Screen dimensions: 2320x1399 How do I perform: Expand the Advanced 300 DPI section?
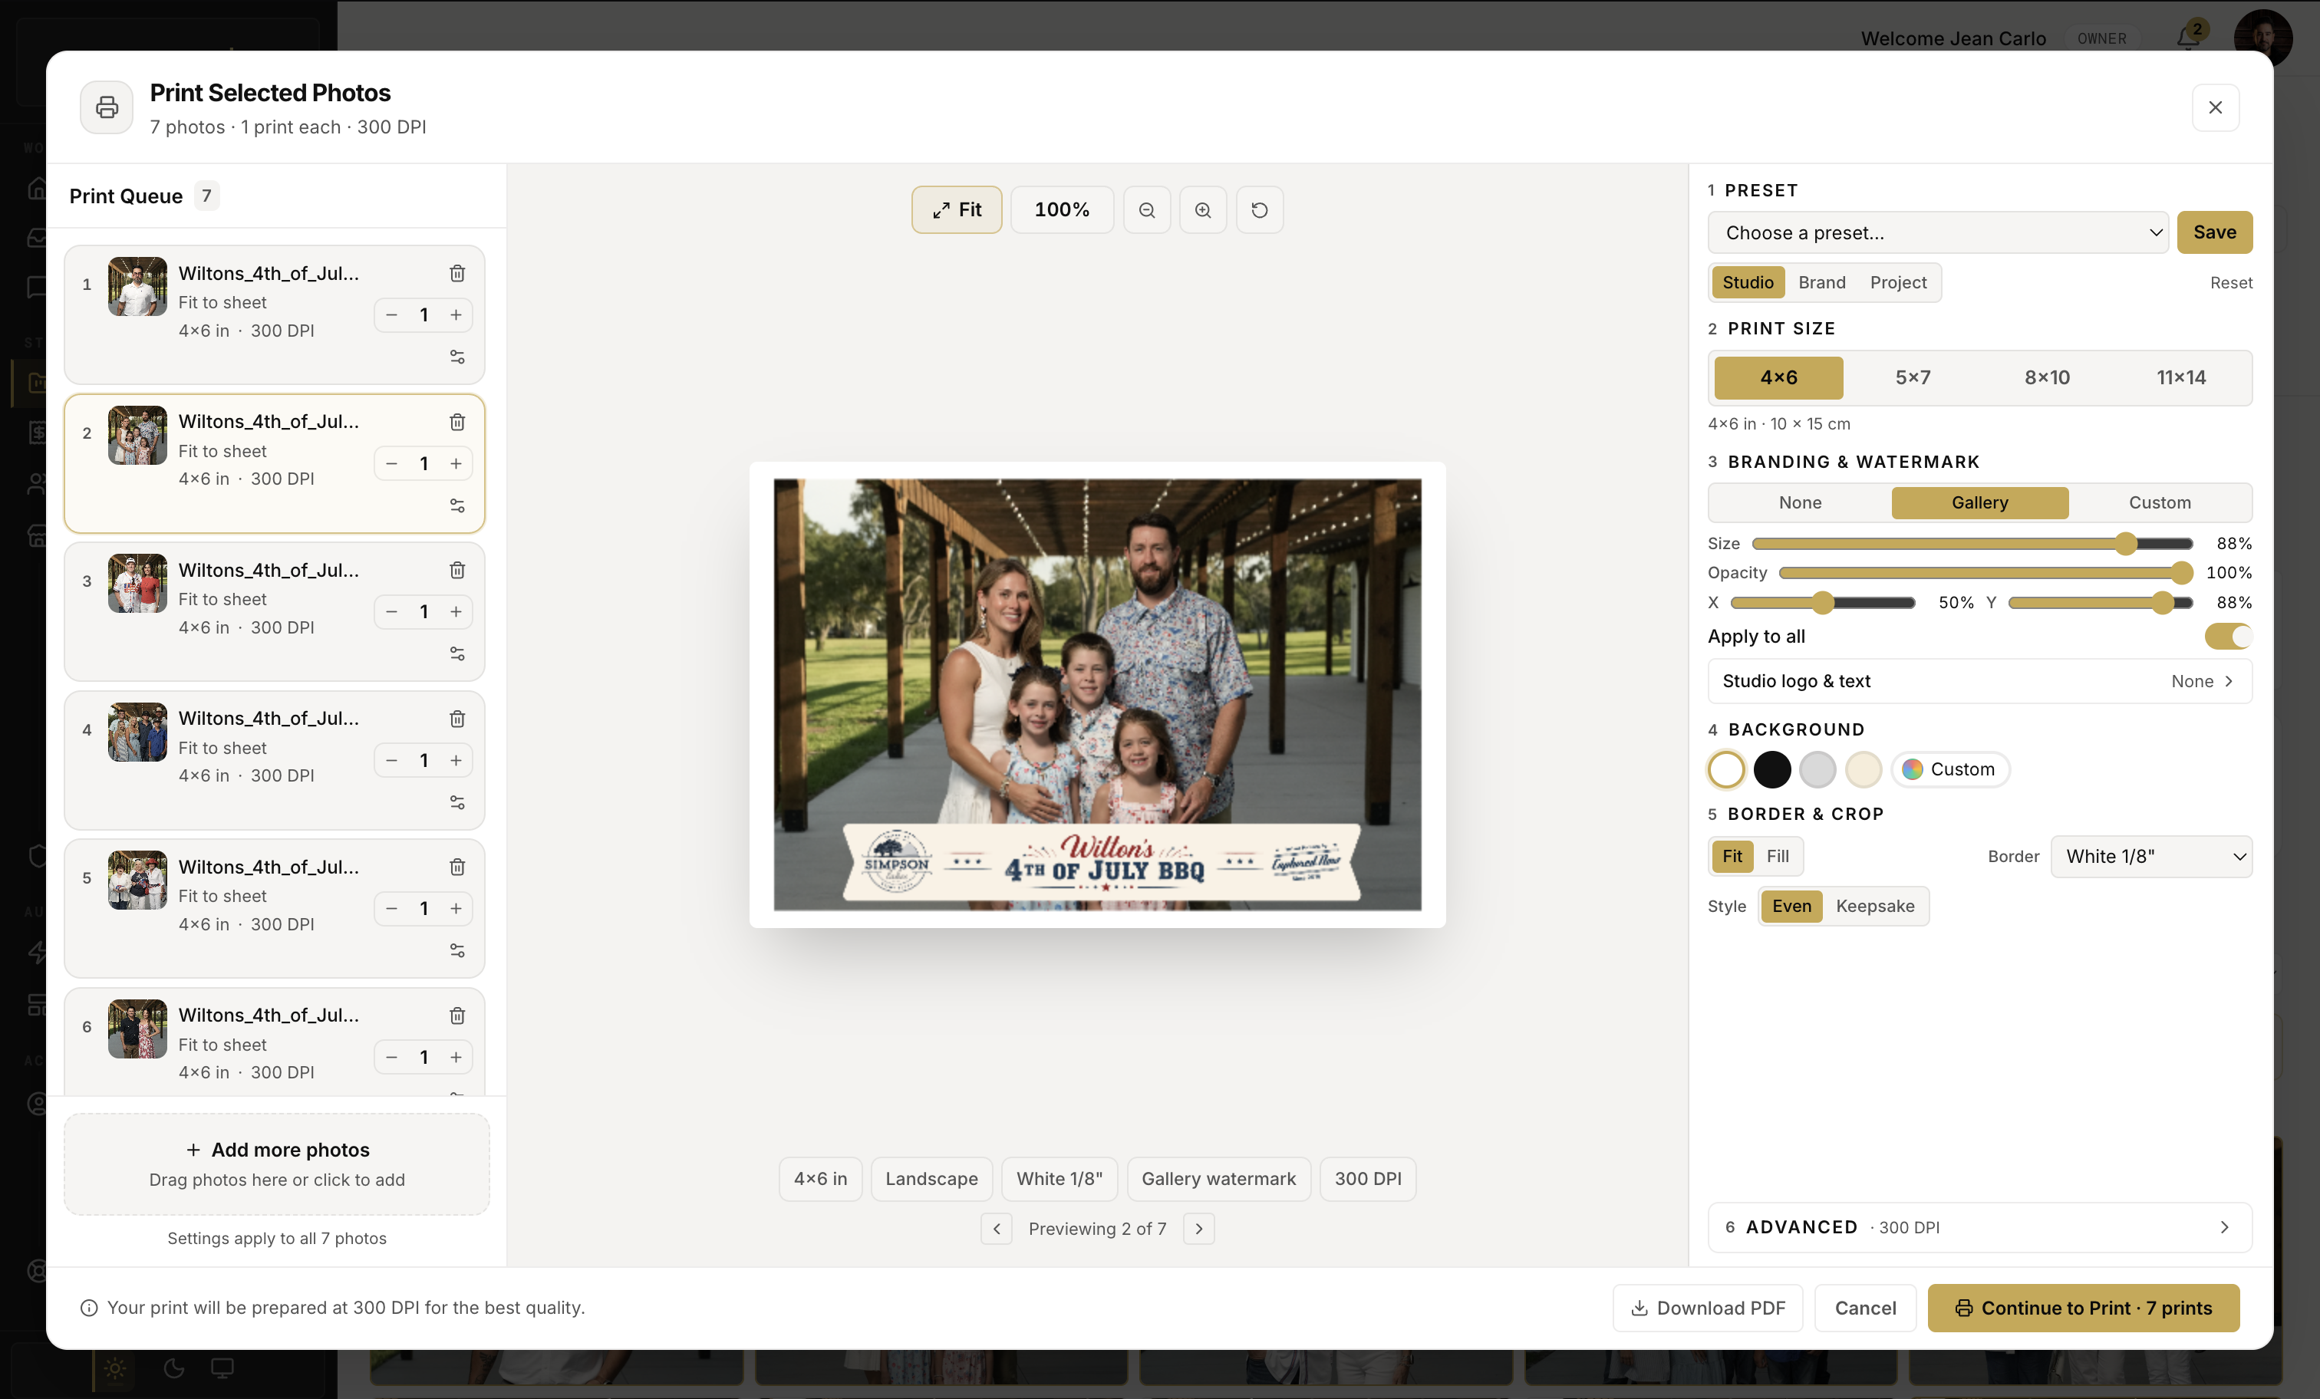1980,1228
